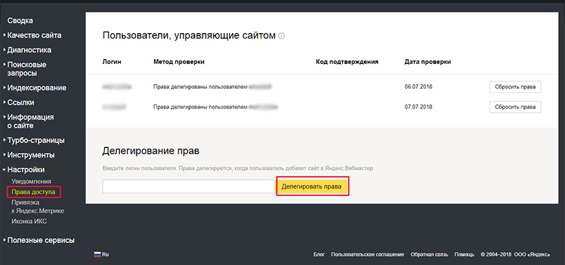This screenshot has width=565, height=265.
Task: Expand Ссылки section
Action: click(x=21, y=103)
